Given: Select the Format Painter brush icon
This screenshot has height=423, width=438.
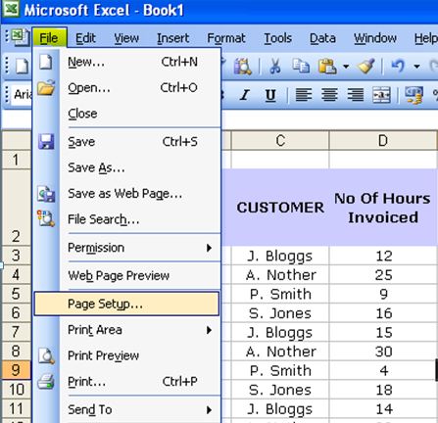Looking at the screenshot, I should [x=366, y=66].
